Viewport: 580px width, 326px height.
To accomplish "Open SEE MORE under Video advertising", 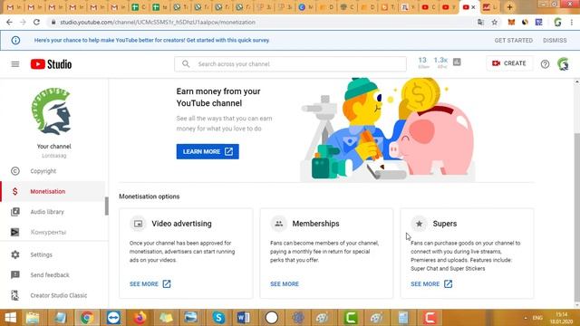I will coord(150,283).
